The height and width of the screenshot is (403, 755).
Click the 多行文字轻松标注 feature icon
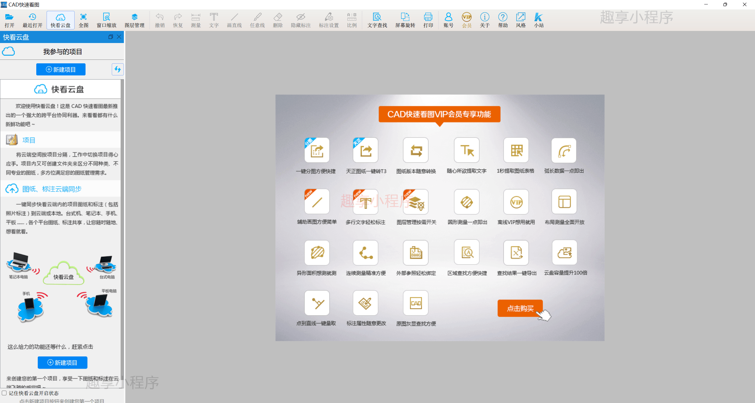[x=366, y=202]
